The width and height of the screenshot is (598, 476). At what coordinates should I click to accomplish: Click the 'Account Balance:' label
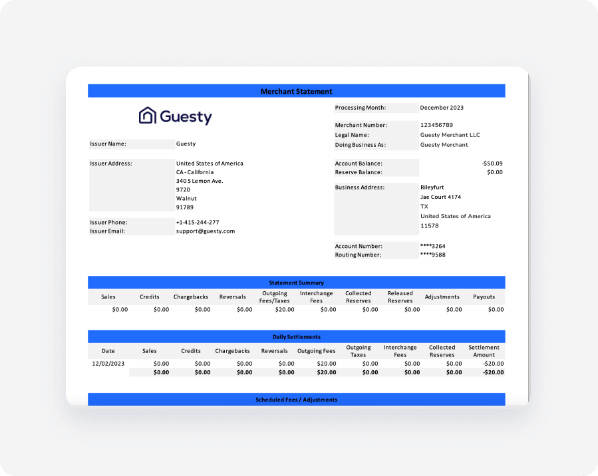click(359, 164)
